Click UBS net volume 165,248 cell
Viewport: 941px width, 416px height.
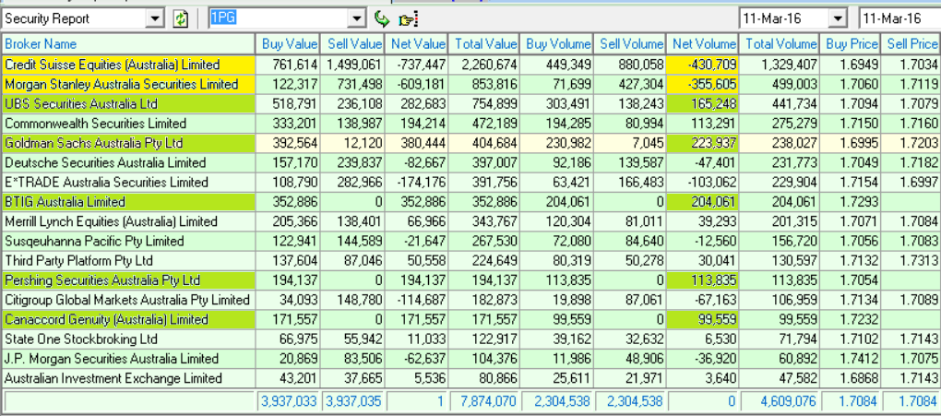pyautogui.click(x=701, y=104)
